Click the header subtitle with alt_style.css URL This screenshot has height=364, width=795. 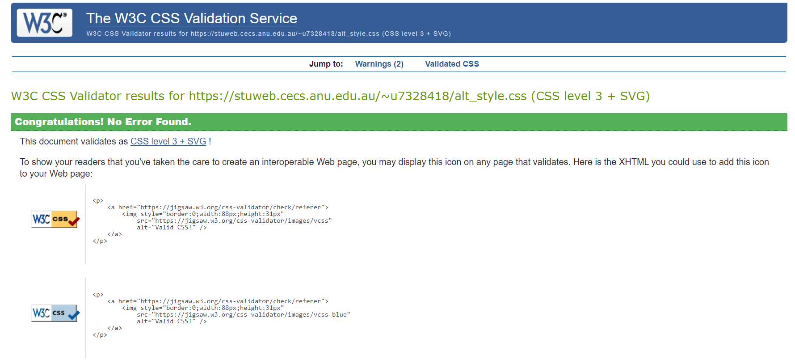[269, 34]
